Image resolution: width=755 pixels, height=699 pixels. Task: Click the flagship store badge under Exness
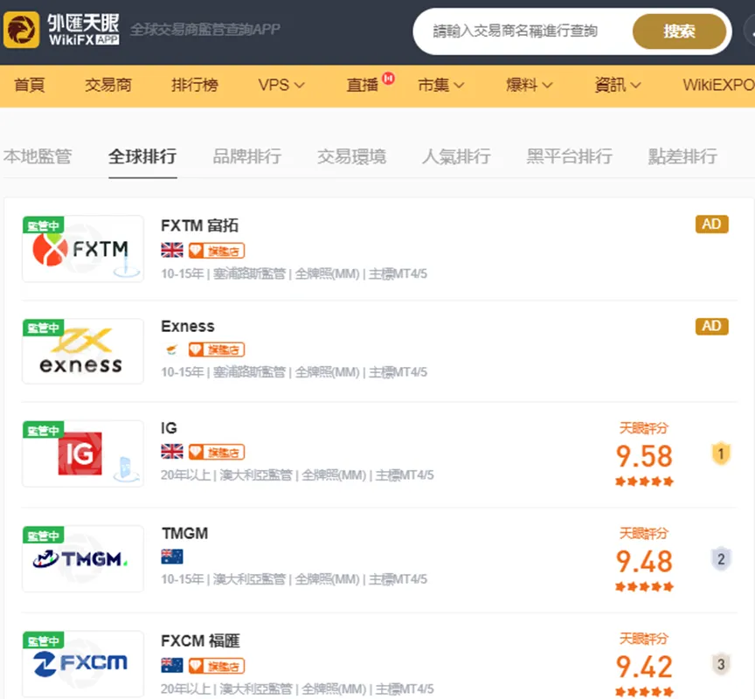(217, 349)
